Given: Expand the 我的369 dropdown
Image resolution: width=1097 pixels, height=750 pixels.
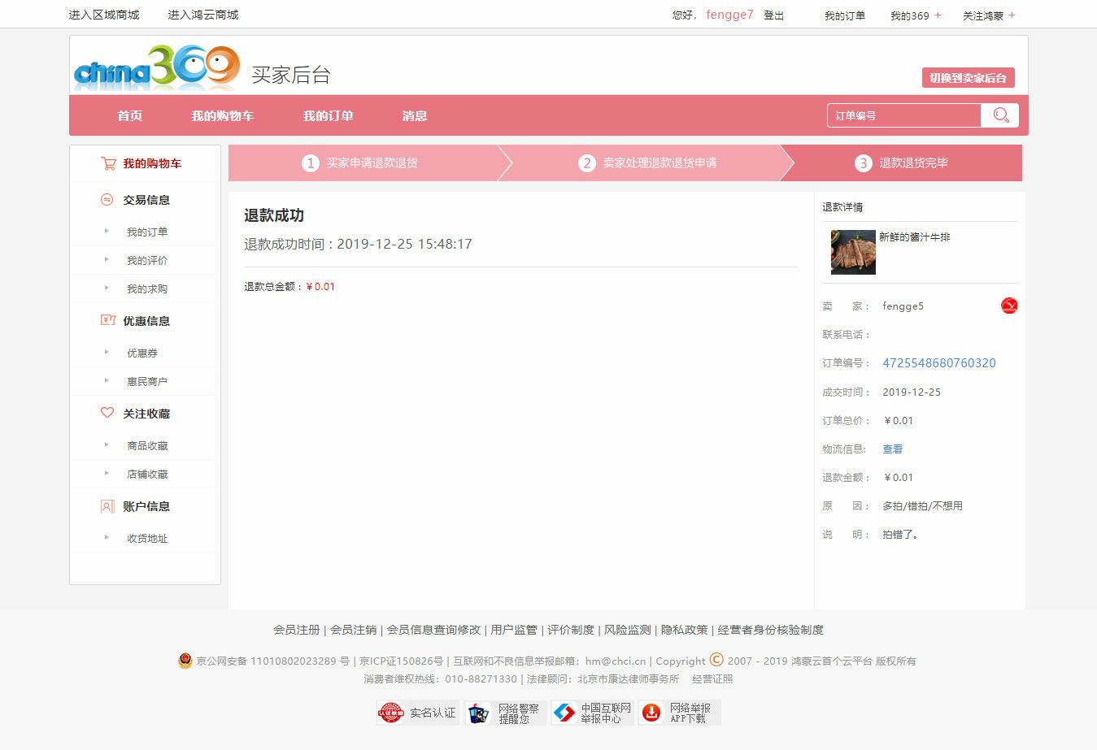Looking at the screenshot, I should pos(915,15).
